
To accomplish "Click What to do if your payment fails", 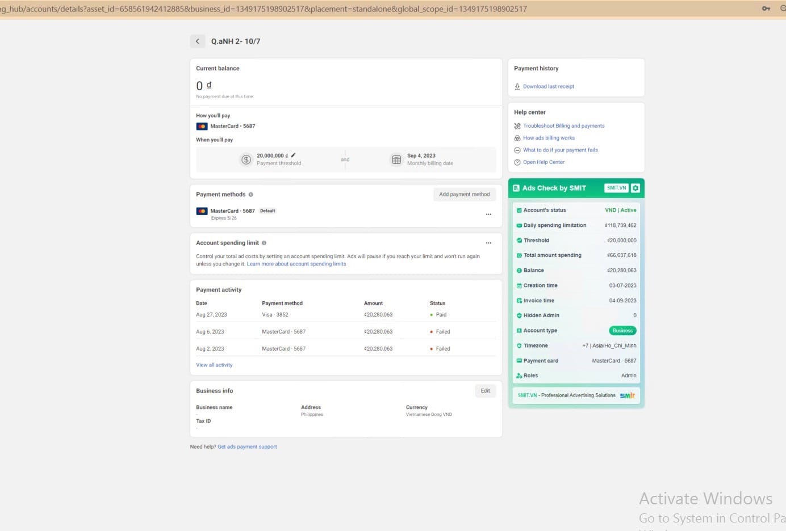I will pos(560,150).
